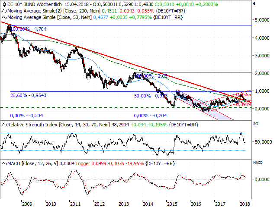Click the RSI panel label on right axis
Image resolution: width=277 pixels, height=207 pixels.
256,124
